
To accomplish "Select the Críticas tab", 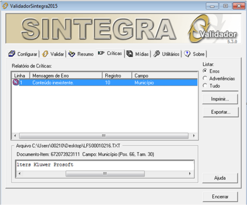I will (110, 53).
